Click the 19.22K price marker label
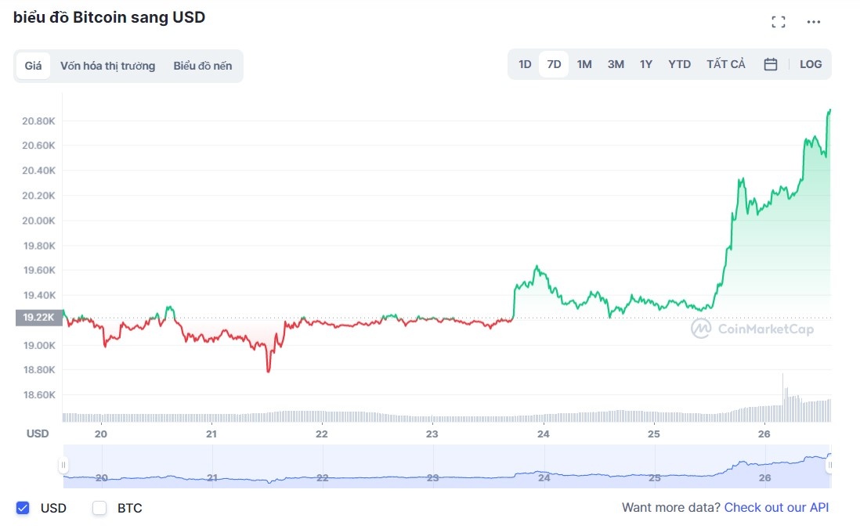This screenshot has width=860, height=529. coord(38,318)
